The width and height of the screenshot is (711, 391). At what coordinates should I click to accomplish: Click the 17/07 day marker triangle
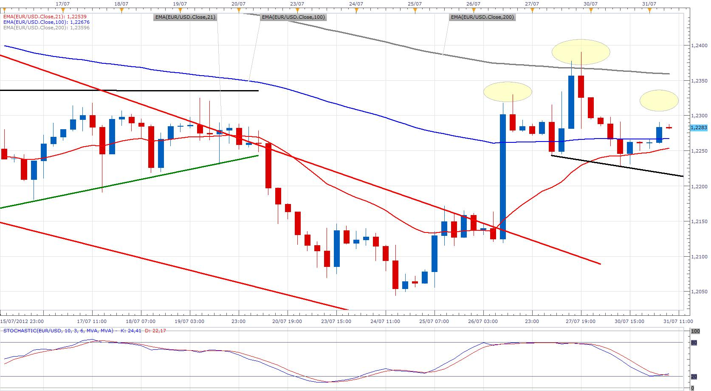(x=63, y=10)
